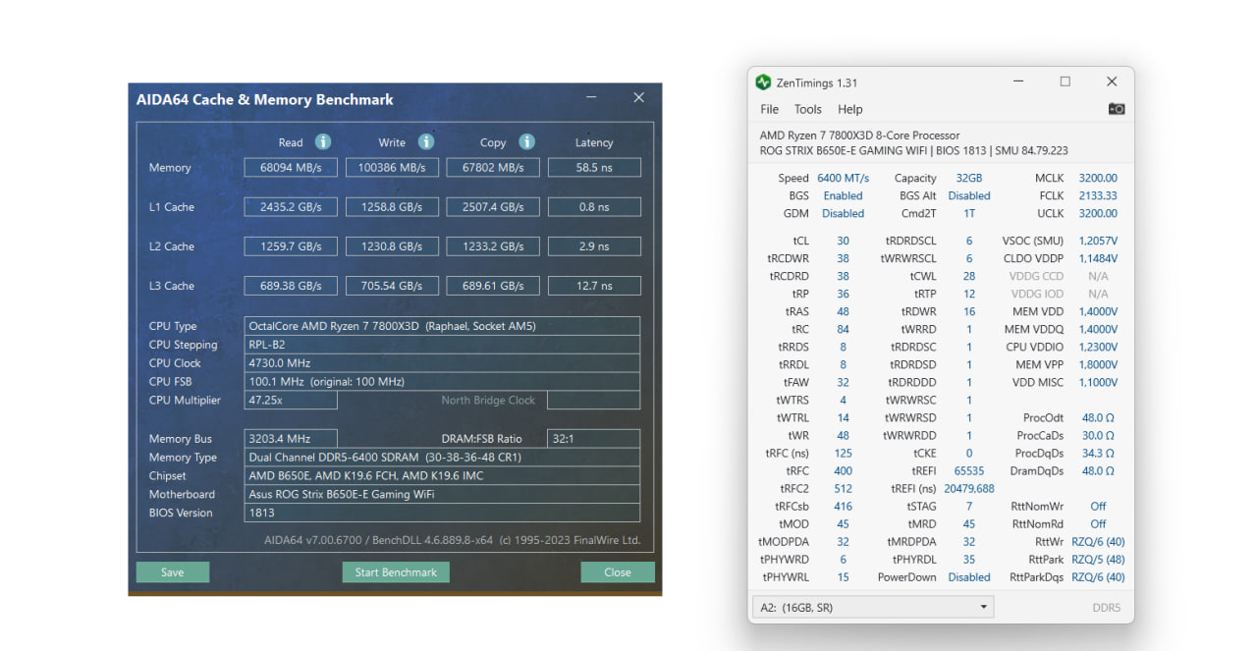Screen dimensions: 1257x651
Task: Click the AIDA64 version copyright line
Action: (452, 540)
